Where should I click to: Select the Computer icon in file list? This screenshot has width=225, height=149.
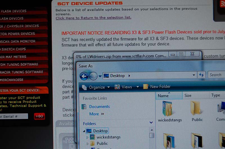click(x=221, y=108)
